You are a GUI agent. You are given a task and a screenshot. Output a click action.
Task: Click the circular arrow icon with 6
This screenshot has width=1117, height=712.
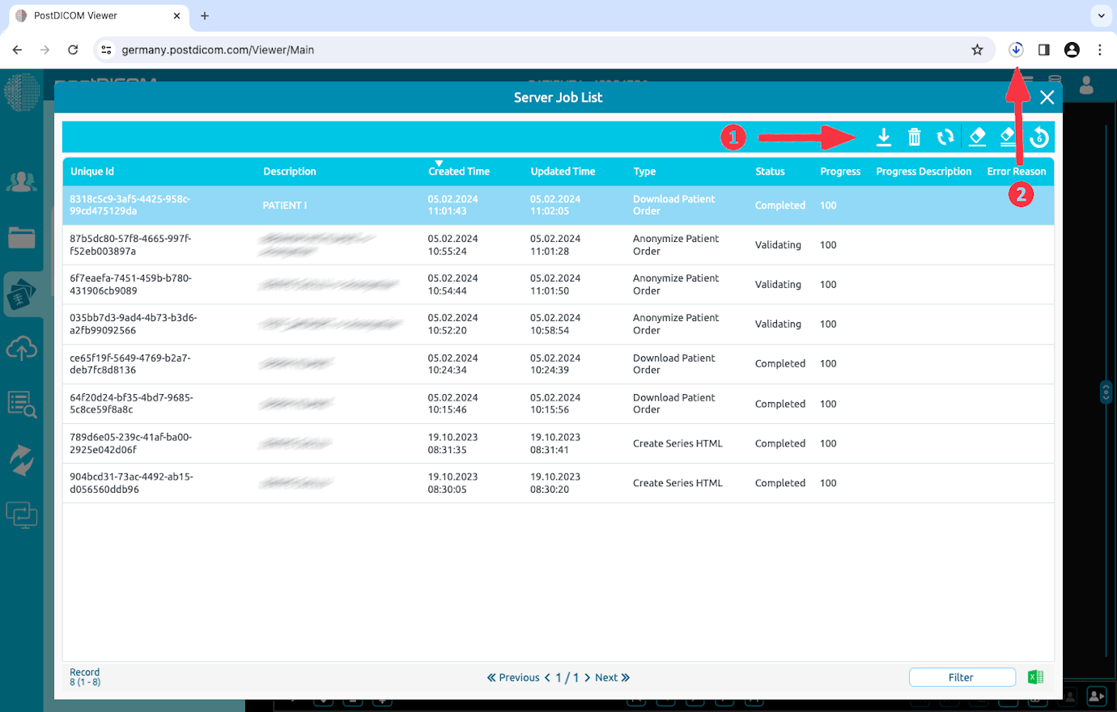[1039, 138]
